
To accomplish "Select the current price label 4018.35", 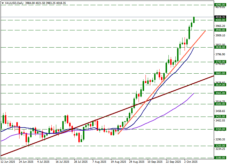I will [220, 17].
